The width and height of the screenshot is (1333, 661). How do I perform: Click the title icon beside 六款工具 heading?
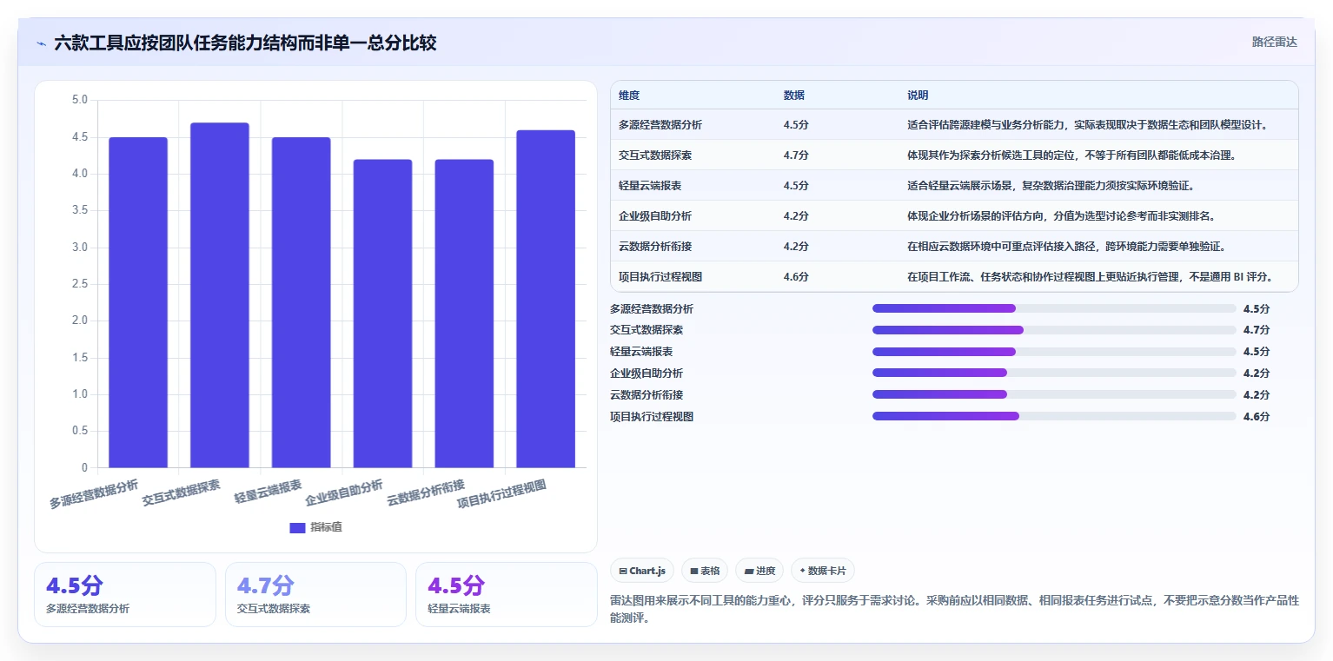41,43
